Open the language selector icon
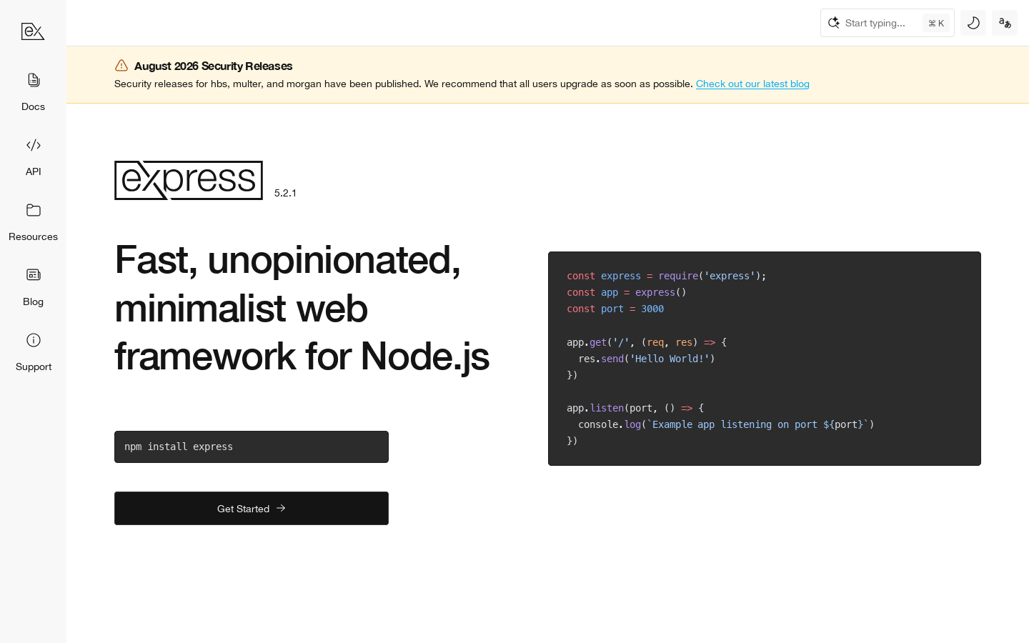 tap(1005, 23)
